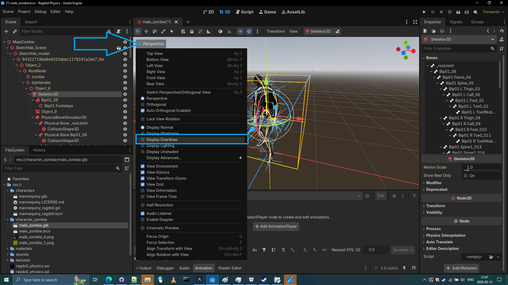Hide the zombie node with eye icon

125,77
